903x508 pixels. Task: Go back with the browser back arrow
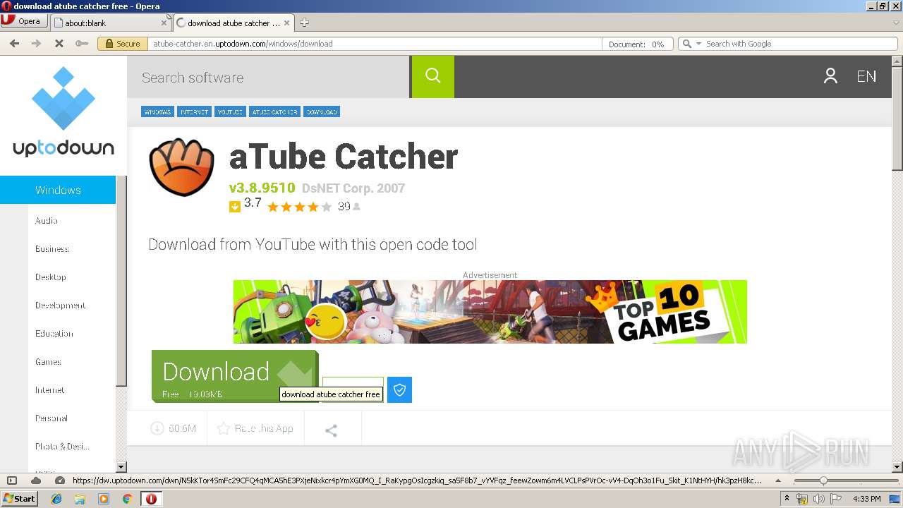pos(14,43)
